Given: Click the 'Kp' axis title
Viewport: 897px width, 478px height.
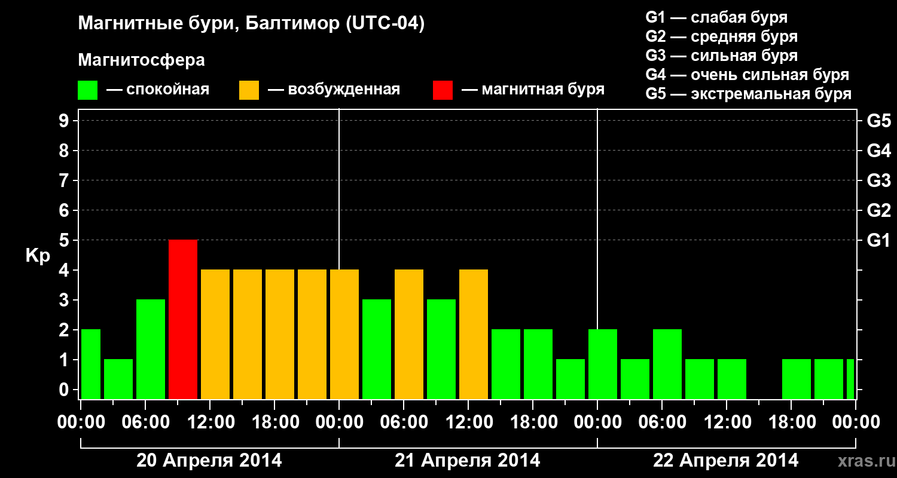Looking at the screenshot, I should 38,256.
